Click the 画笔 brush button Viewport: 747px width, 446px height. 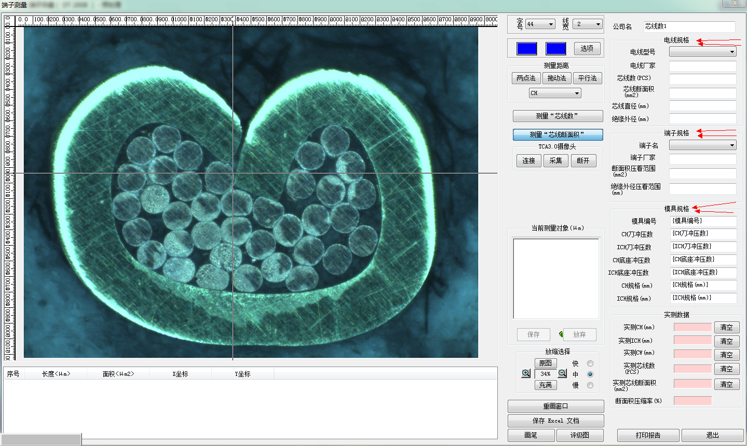(531, 435)
